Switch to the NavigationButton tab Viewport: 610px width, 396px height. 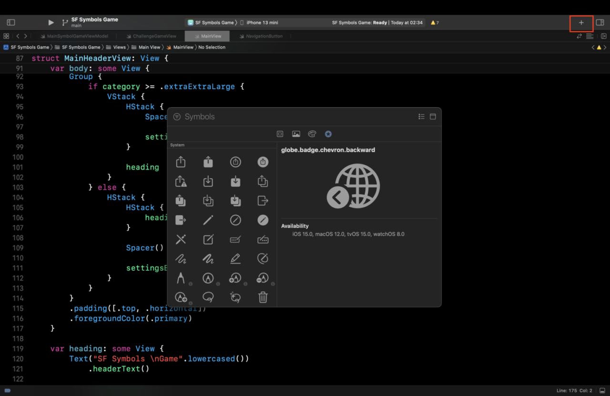click(261, 36)
